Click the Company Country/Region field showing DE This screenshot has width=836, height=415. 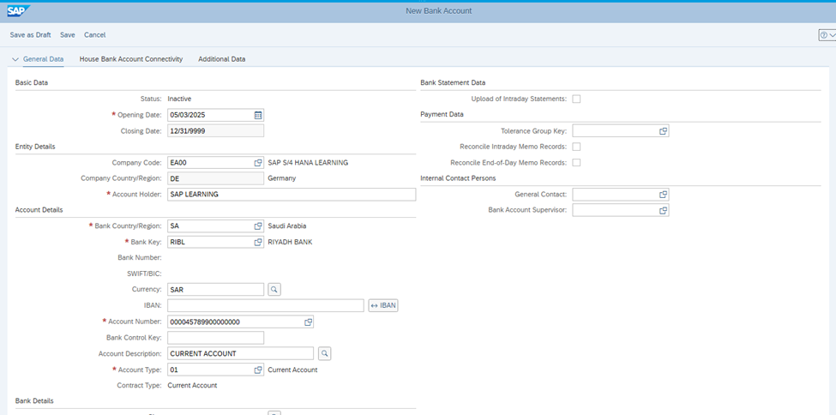(x=215, y=178)
